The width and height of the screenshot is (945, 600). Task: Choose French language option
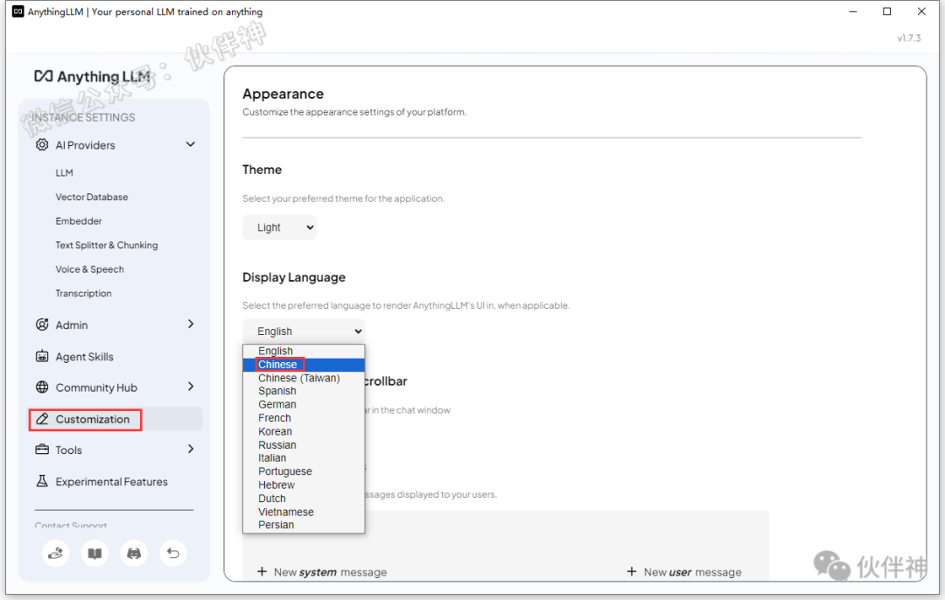[304, 418]
